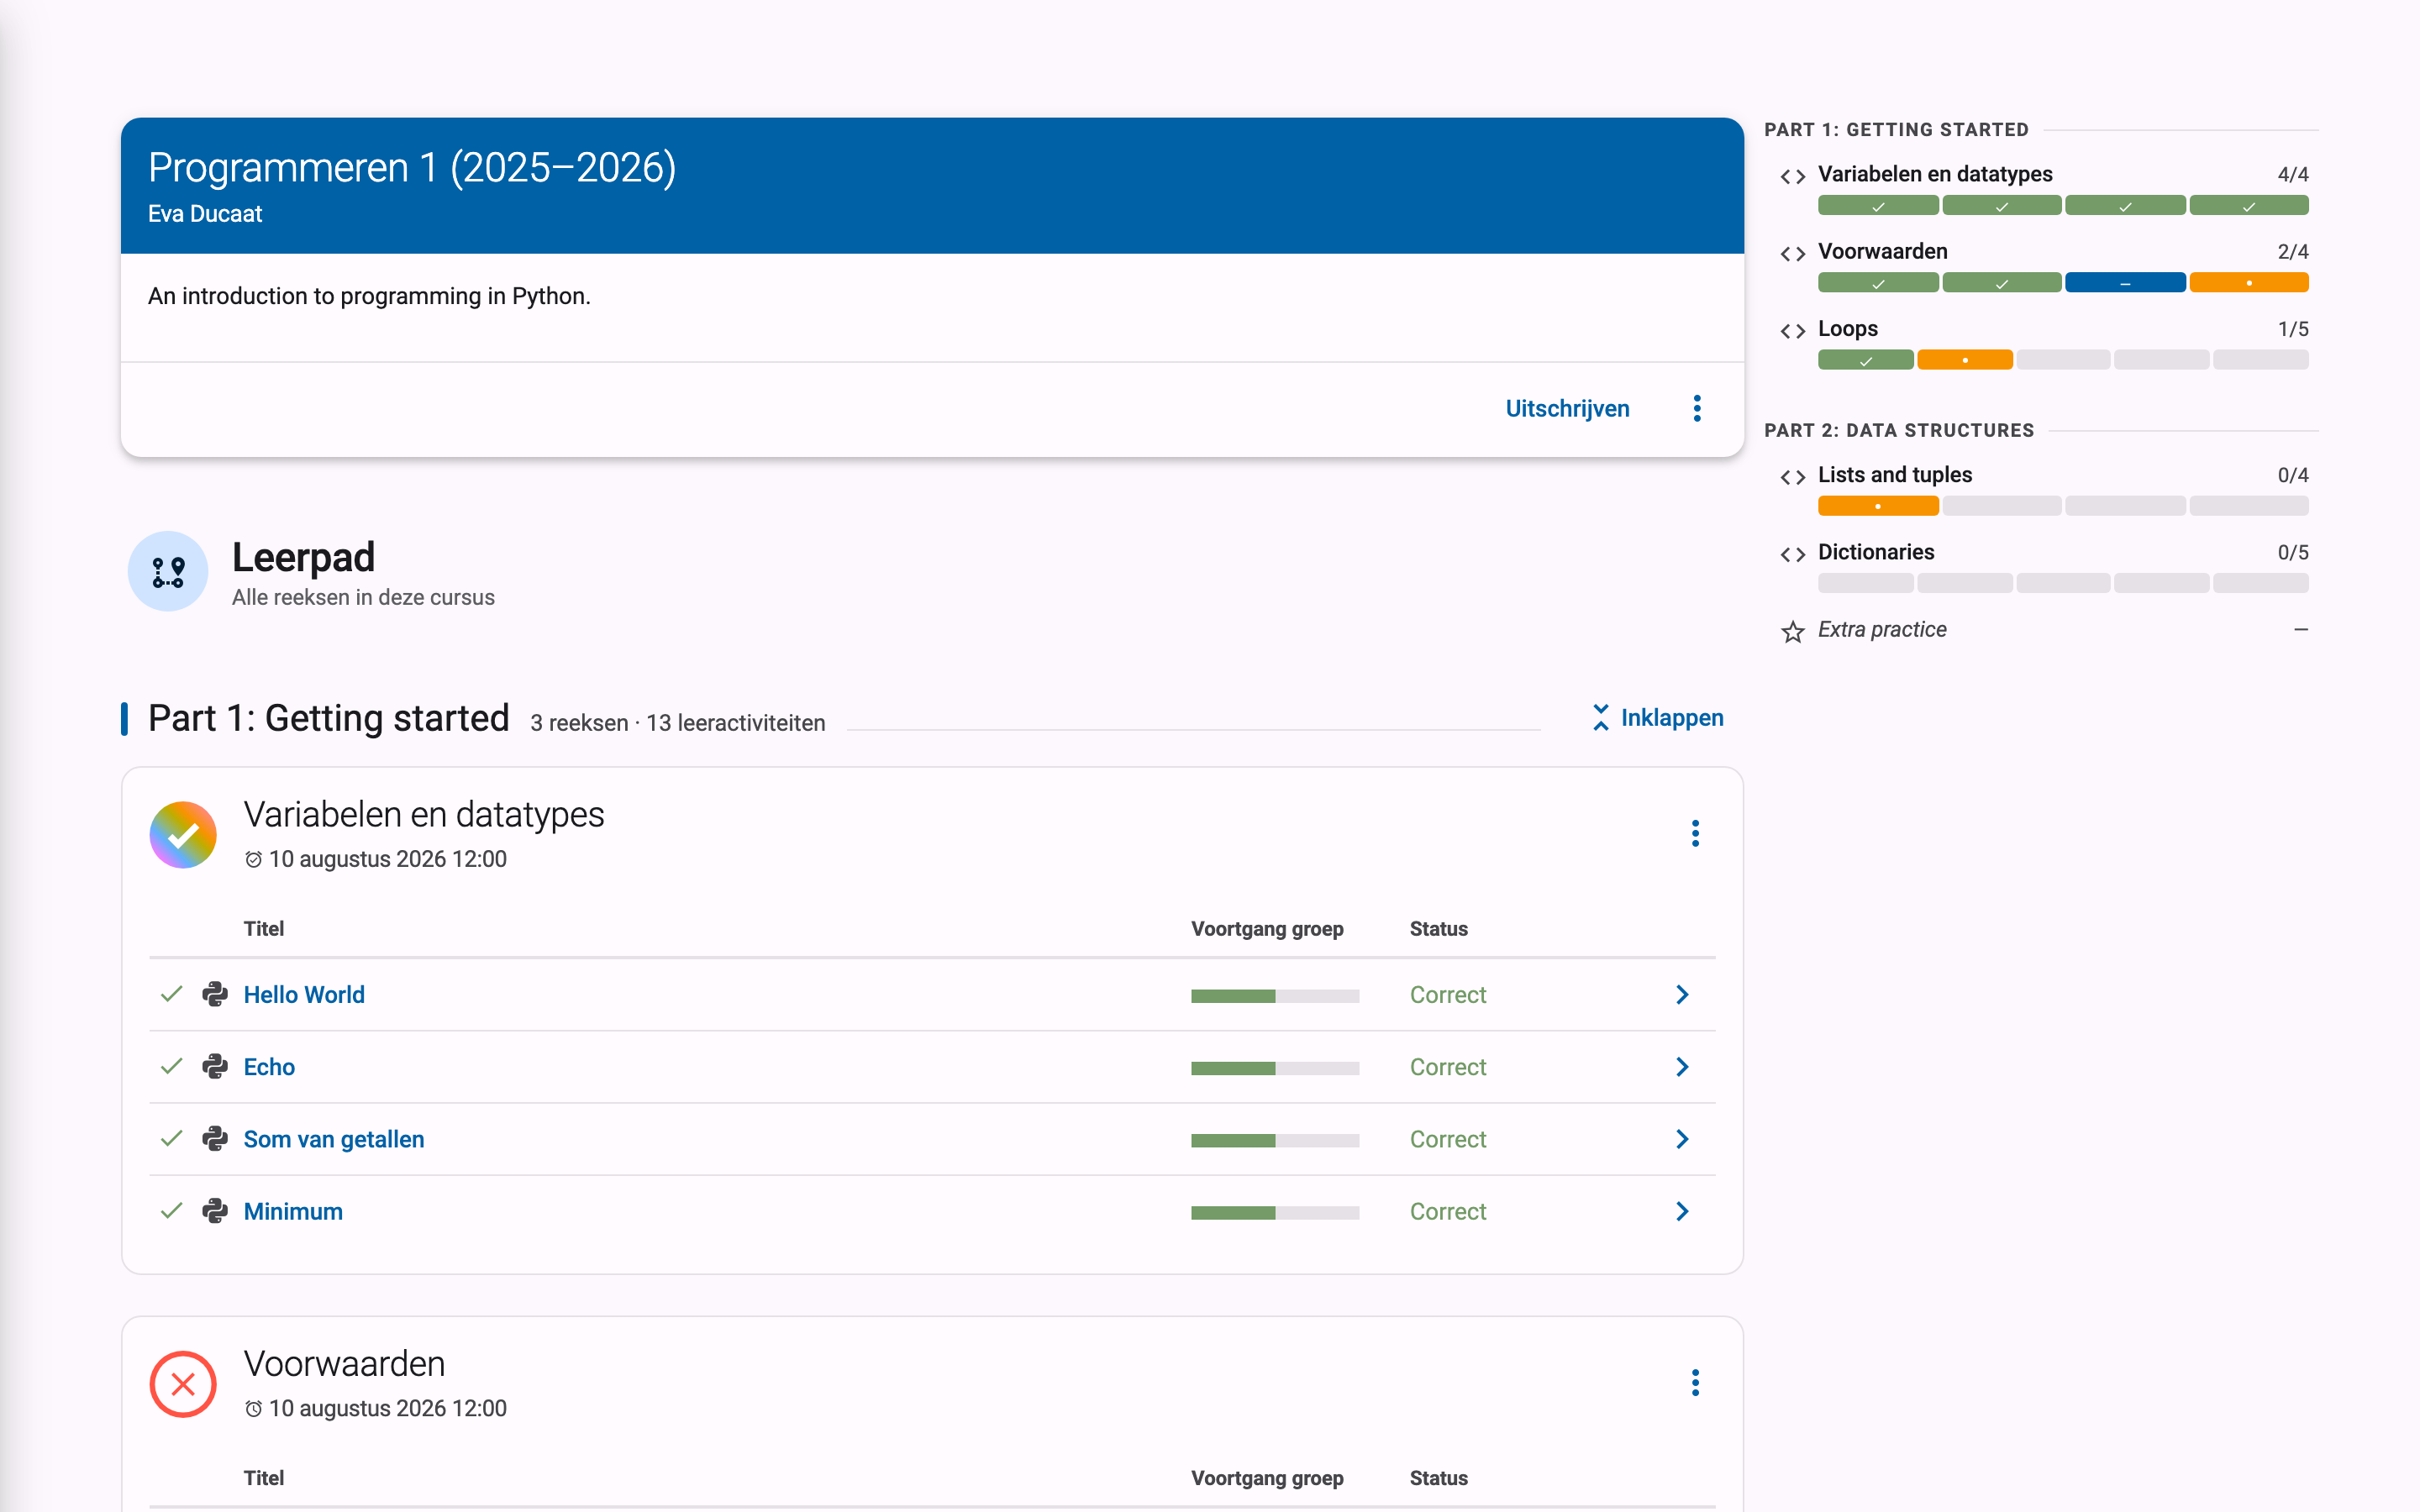Image resolution: width=2420 pixels, height=1512 pixels.
Task: Click the orange progress segment under Loops
Action: tap(1965, 360)
